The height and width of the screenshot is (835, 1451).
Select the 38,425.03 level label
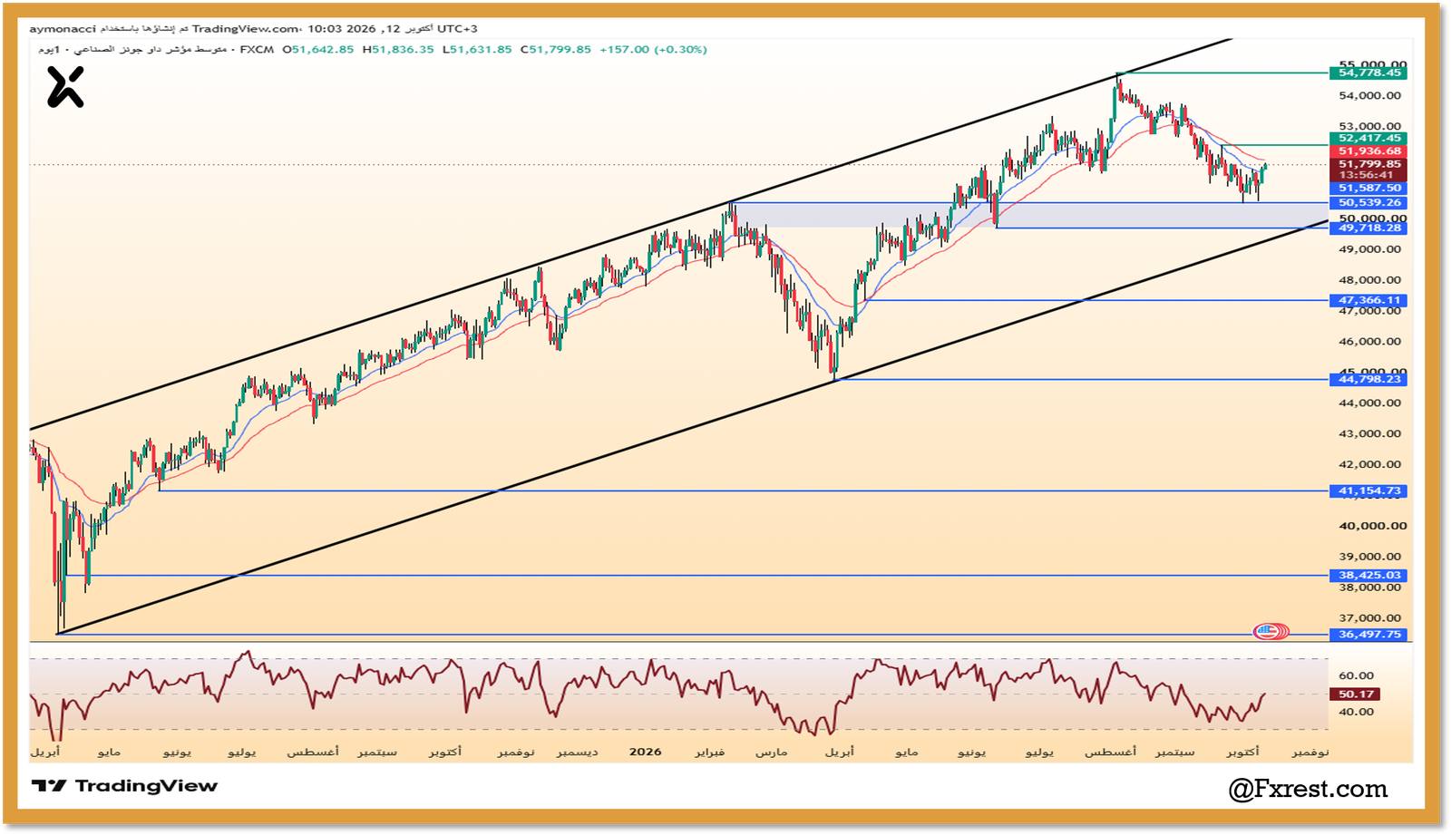tap(1369, 576)
